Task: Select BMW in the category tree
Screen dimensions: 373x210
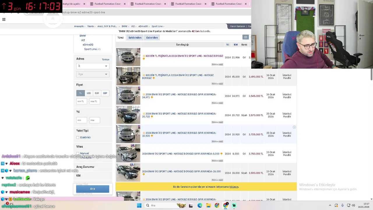Action: (83, 36)
